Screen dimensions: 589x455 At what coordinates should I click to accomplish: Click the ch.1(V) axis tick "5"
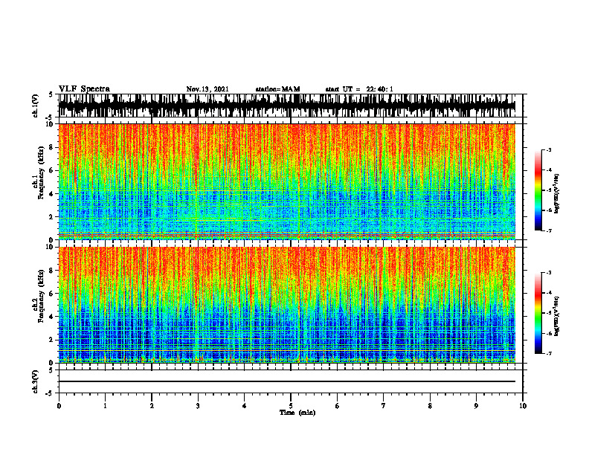(51, 95)
